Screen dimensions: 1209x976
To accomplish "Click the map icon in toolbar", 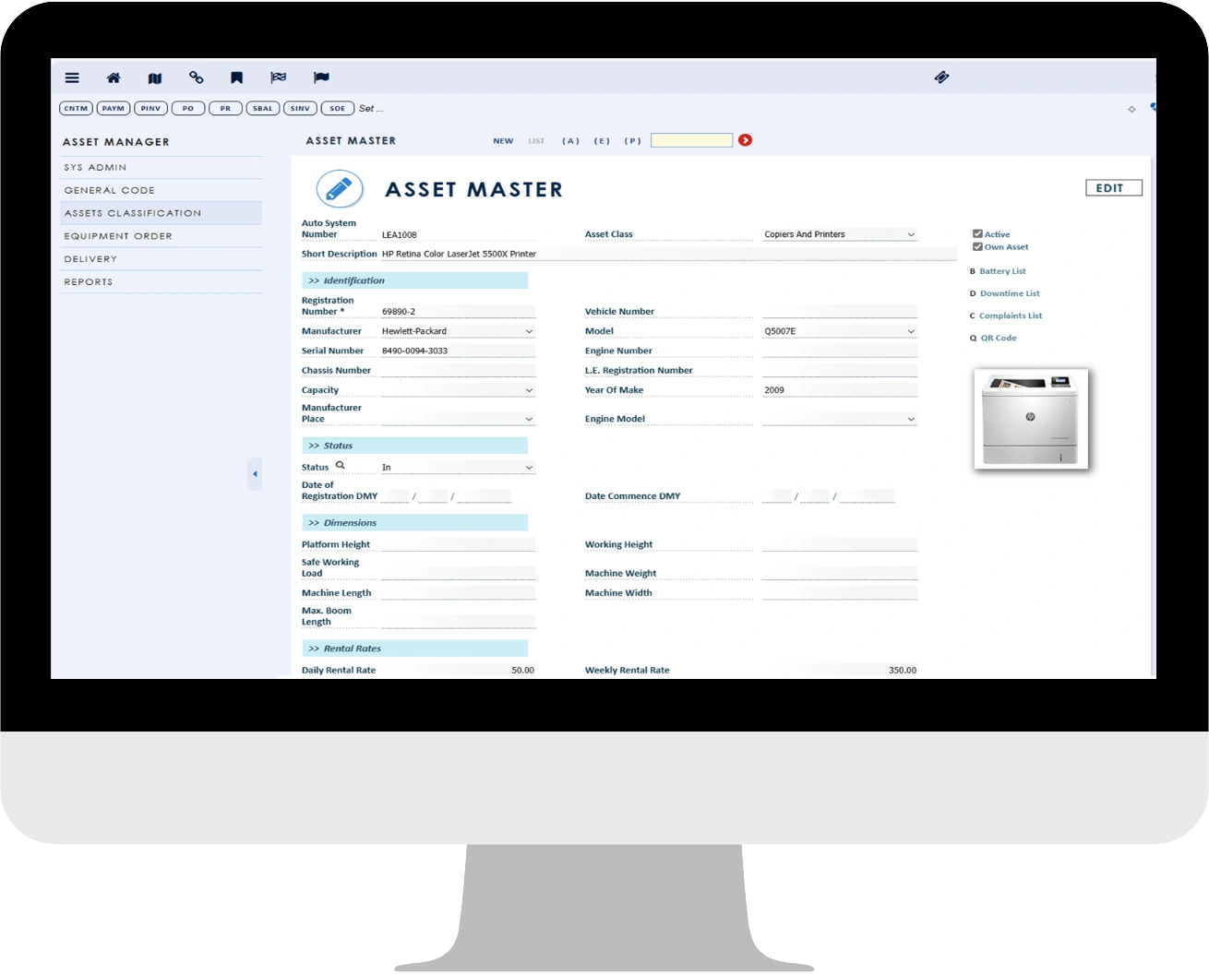I will [x=155, y=78].
